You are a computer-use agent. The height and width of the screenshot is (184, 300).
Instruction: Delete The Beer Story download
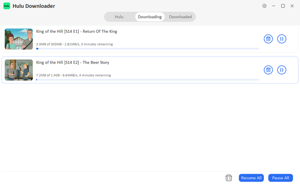(268, 70)
